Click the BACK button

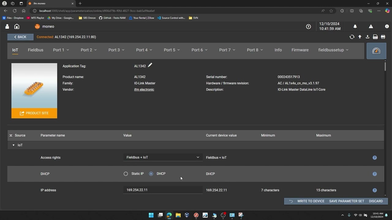pyautogui.click(x=20, y=37)
